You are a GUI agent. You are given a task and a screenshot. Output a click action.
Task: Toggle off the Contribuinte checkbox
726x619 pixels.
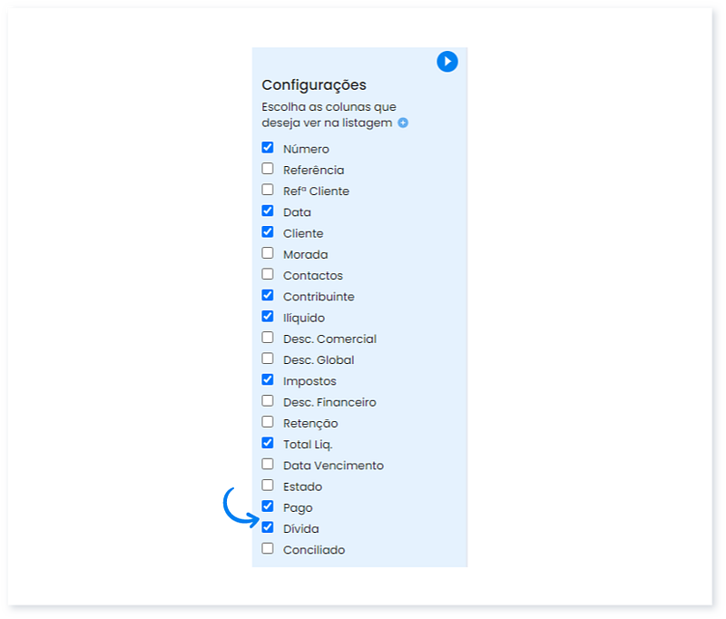pos(268,295)
